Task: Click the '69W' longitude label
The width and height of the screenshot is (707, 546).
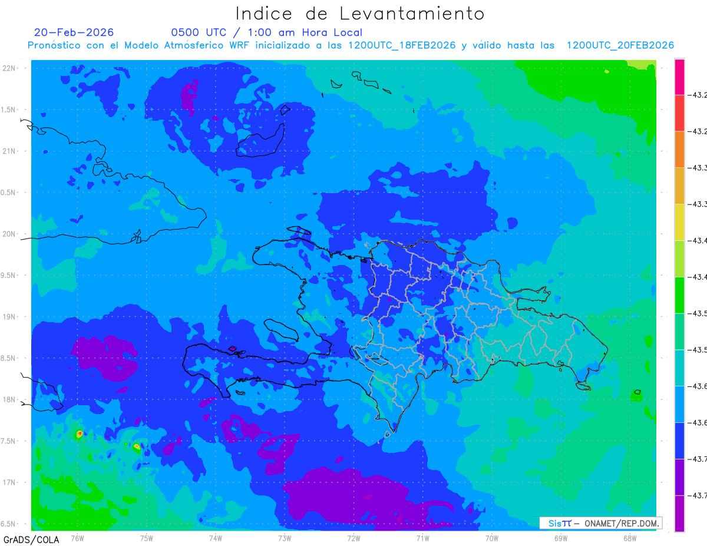Action: click(x=560, y=538)
